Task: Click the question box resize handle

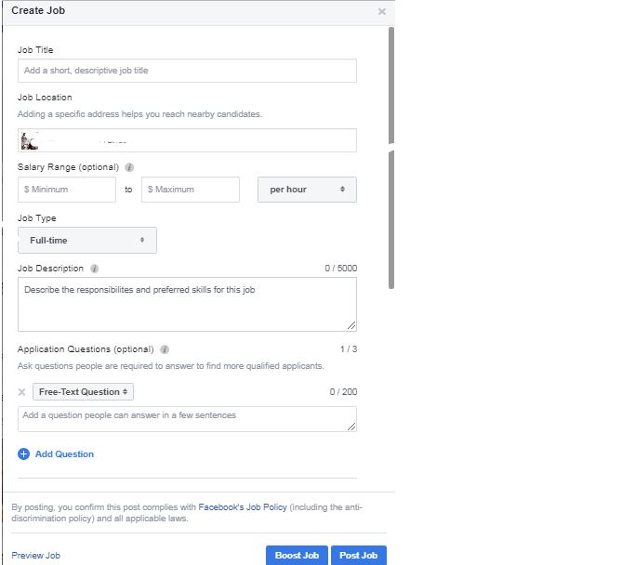Action: coord(351,427)
